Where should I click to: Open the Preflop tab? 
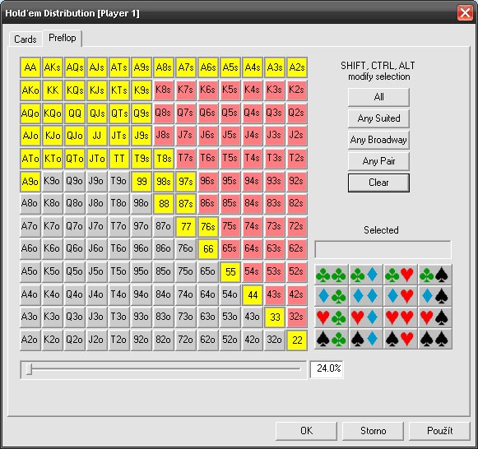coord(63,38)
